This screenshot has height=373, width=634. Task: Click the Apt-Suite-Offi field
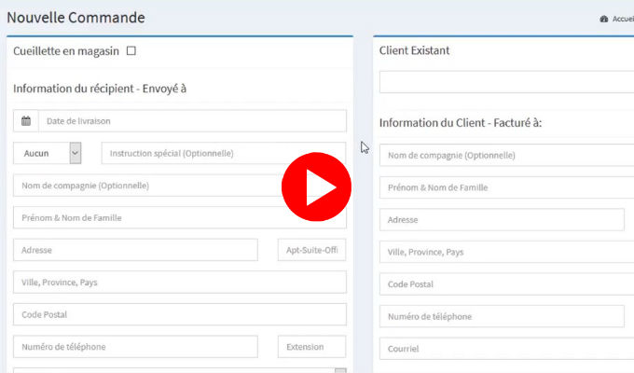(311, 250)
